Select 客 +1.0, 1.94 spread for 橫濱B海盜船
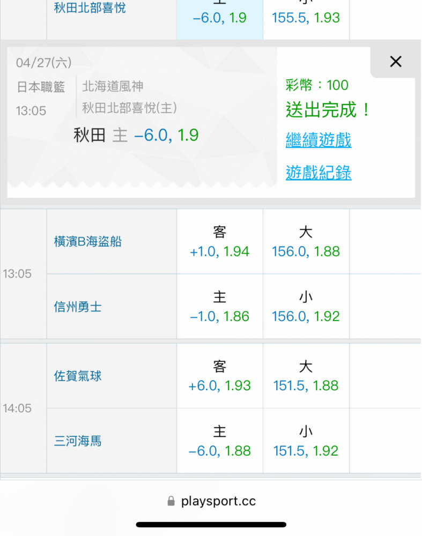This screenshot has height=536, width=422. pos(219,242)
